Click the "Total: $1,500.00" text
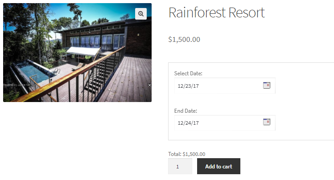 point(186,154)
